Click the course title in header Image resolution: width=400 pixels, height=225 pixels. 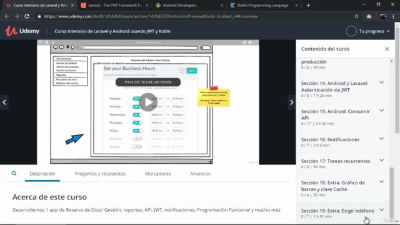tap(112, 31)
